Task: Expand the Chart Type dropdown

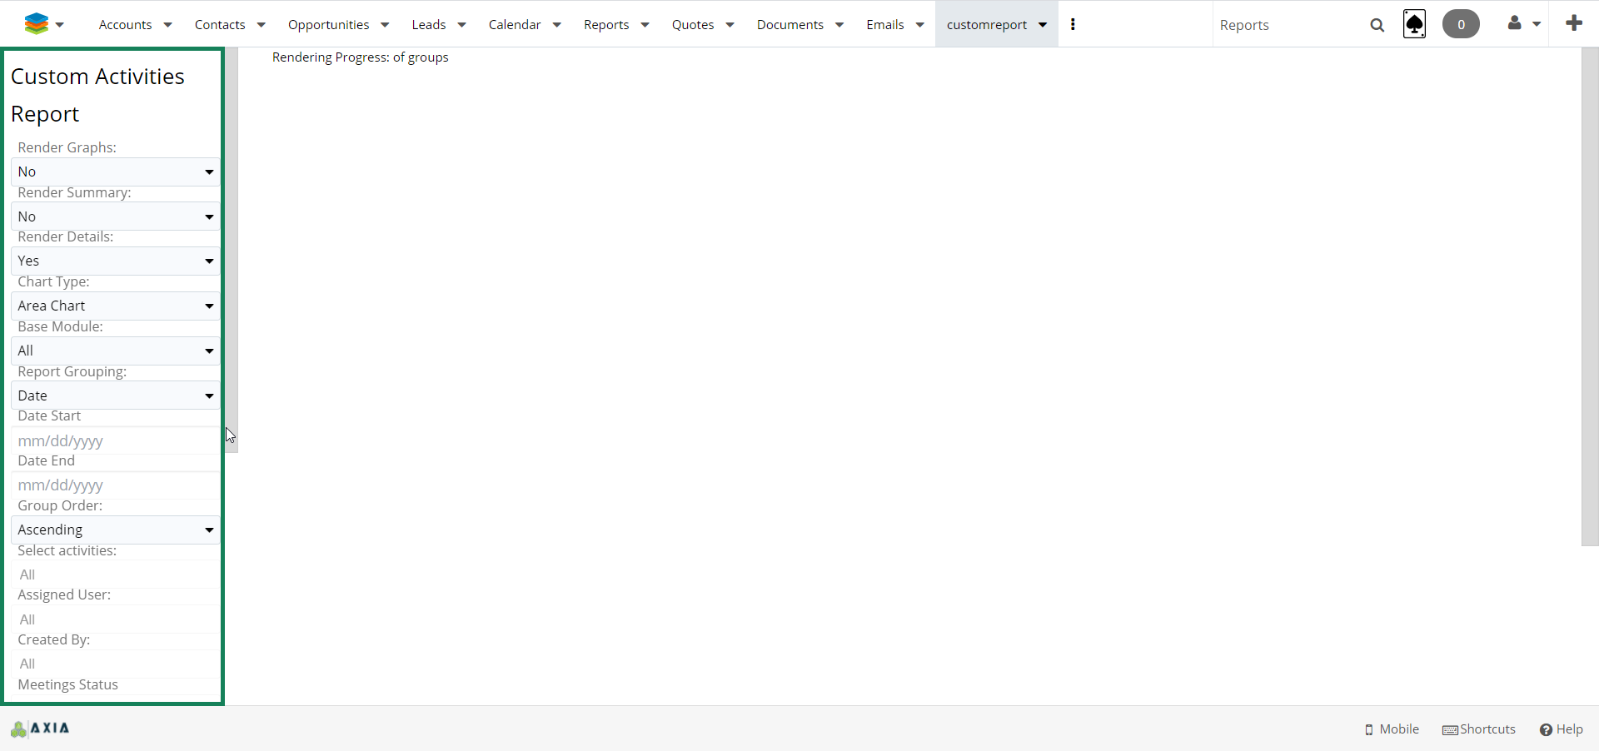Action: [115, 306]
